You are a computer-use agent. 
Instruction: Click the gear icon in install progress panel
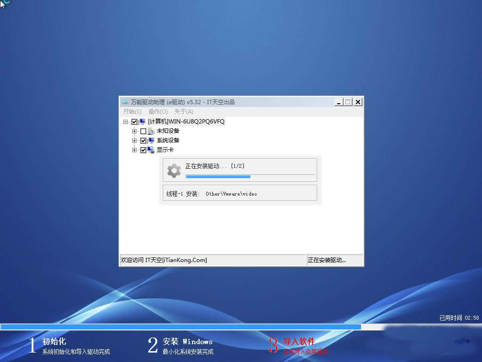(174, 170)
